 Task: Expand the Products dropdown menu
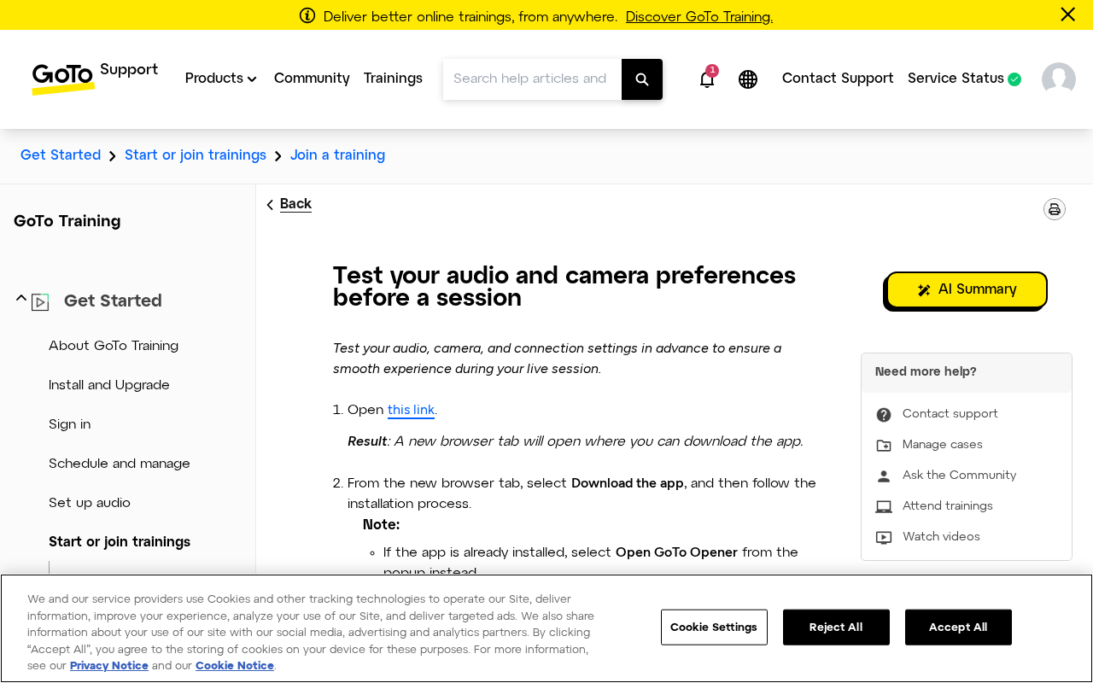click(221, 79)
